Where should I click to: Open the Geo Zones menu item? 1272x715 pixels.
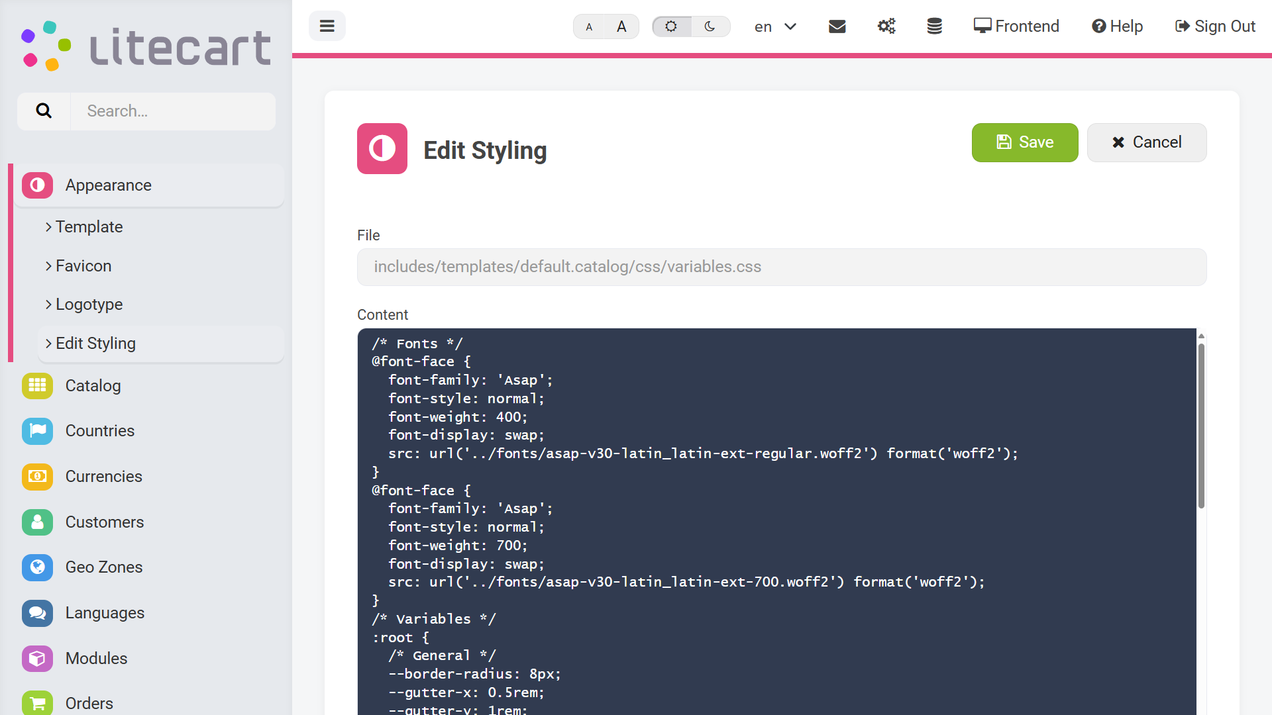coord(149,567)
